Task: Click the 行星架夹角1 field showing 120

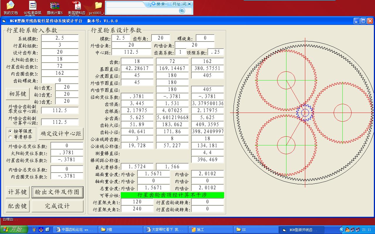Action: (x=137, y=202)
